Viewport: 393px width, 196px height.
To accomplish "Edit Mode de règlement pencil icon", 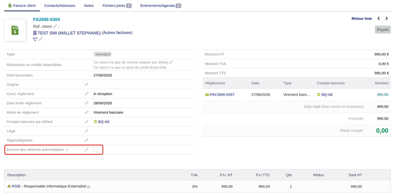I will [x=86, y=113].
